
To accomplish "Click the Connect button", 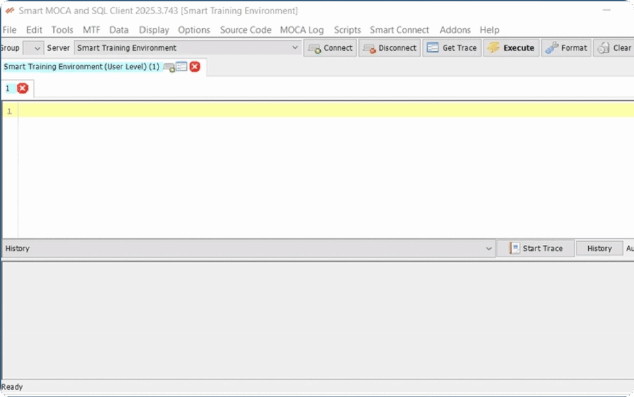I will coord(330,48).
